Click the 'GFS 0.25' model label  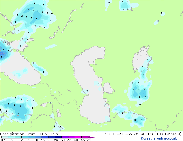pyautogui.click(x=49, y=134)
